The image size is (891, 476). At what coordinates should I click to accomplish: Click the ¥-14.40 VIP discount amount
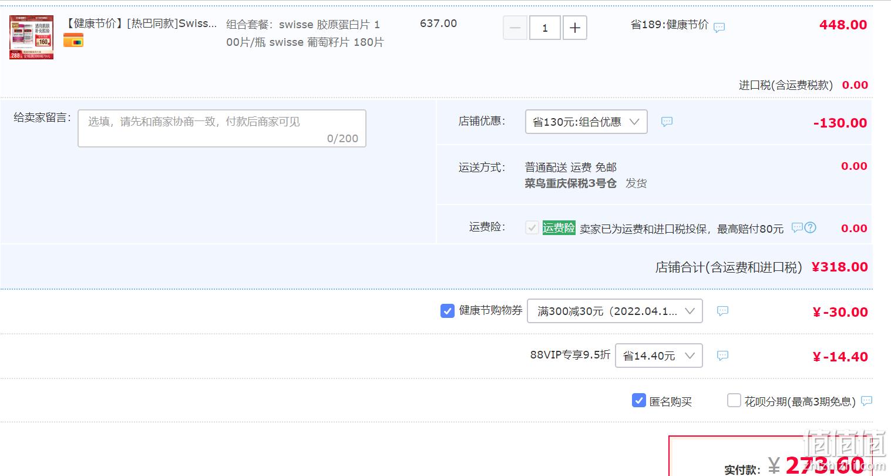tap(840, 357)
